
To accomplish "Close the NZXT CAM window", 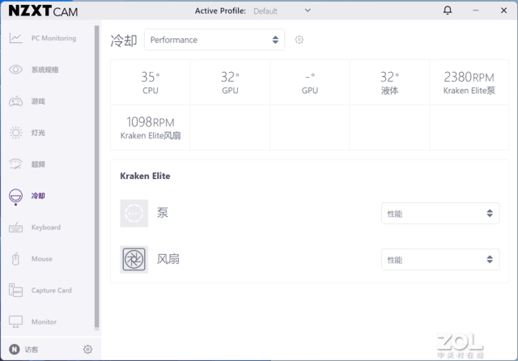I will point(503,11).
